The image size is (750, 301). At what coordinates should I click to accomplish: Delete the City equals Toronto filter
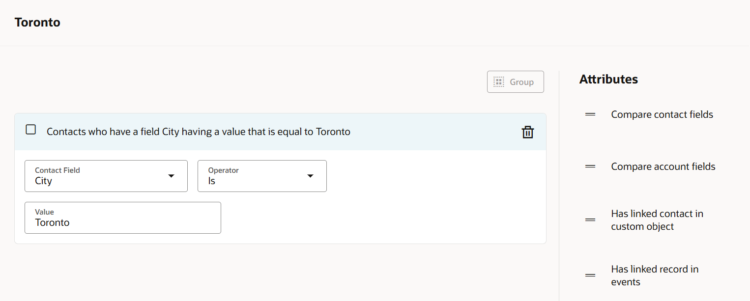tap(527, 132)
